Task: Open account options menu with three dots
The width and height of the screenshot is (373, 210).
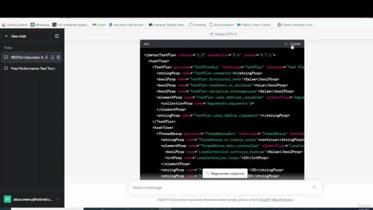Action: (57, 199)
